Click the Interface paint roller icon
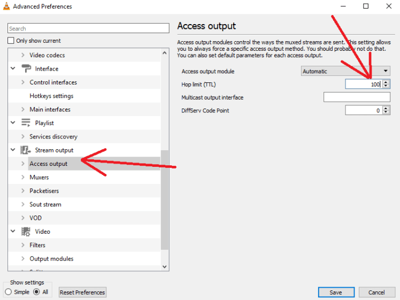 [x=26, y=68]
